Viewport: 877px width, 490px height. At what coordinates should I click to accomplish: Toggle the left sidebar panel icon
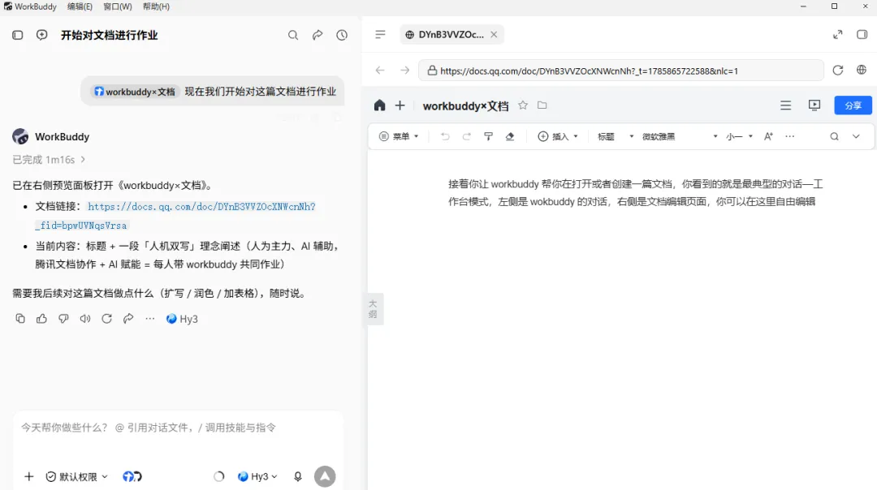(x=17, y=35)
